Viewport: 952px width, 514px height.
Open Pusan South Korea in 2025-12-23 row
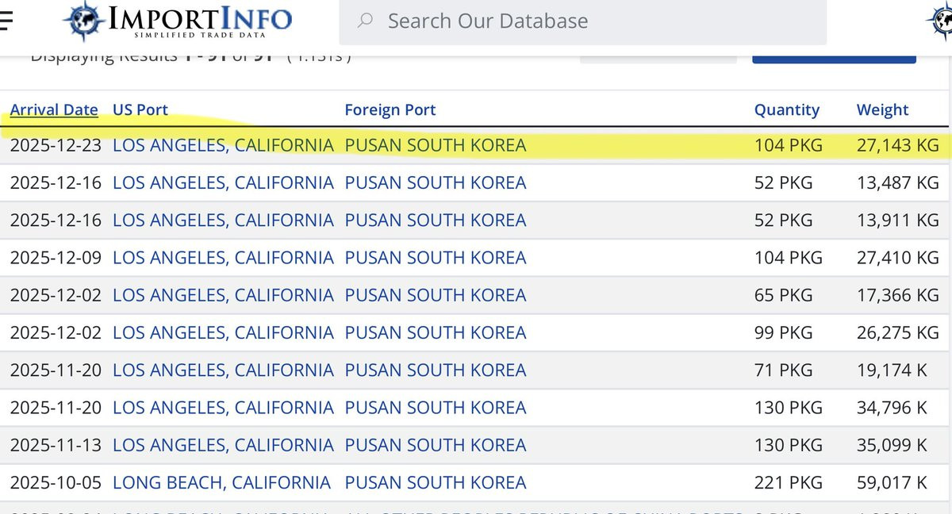pyautogui.click(x=435, y=146)
